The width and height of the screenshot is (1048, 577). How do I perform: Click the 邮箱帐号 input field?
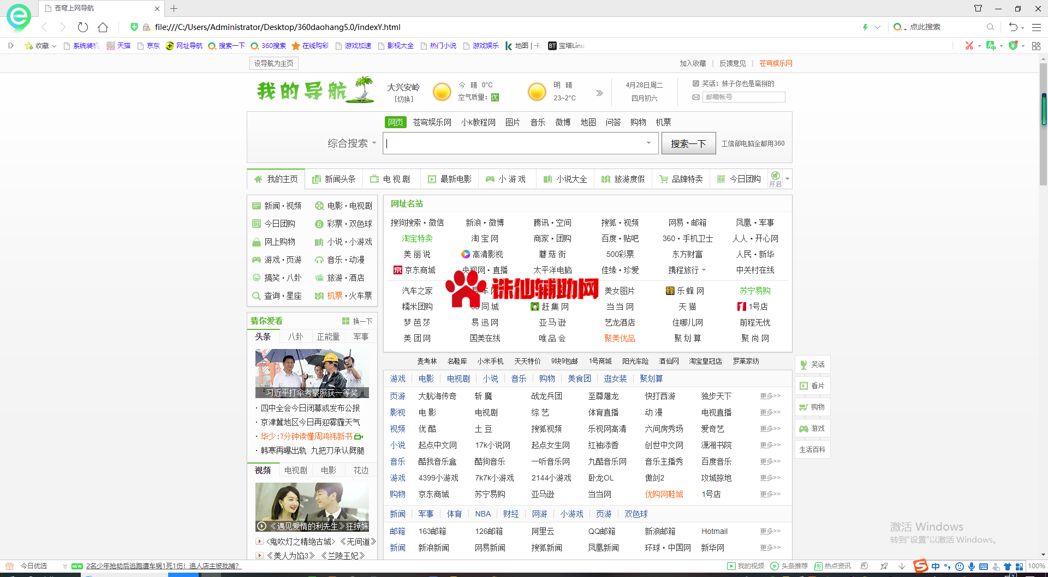coord(743,97)
